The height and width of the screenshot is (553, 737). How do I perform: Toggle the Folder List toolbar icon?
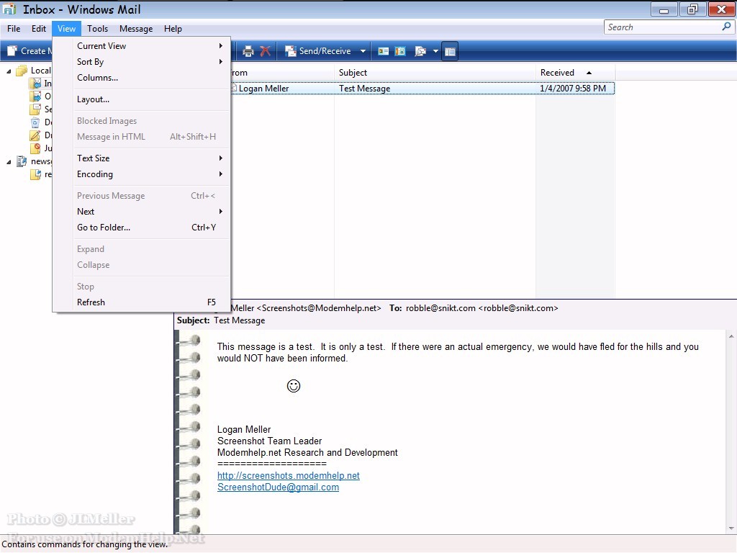(x=450, y=51)
